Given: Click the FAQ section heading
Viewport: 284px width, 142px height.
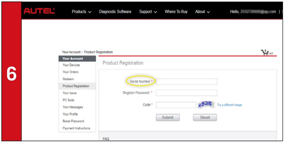Looking at the screenshot, I should pos(106,139).
